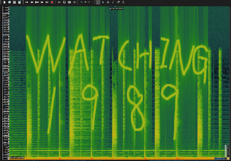Open the redo history dropdown arrow
The height and width of the screenshot is (161, 231).
(93, 2)
